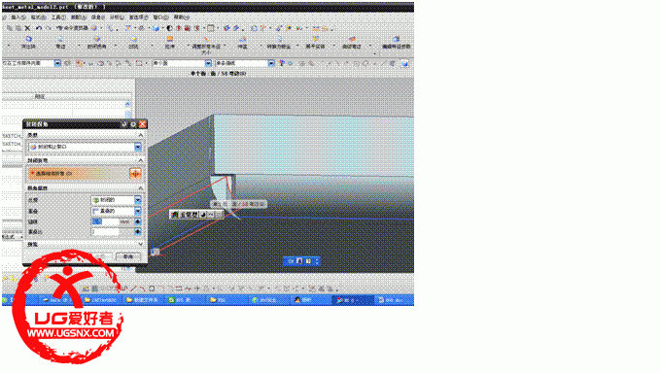The height and width of the screenshot is (373, 661).
Task: Select the Closed Corner (封闭拐角) tool
Action: [96, 43]
